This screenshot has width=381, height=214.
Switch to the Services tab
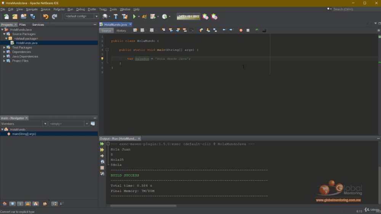[x=38, y=25]
